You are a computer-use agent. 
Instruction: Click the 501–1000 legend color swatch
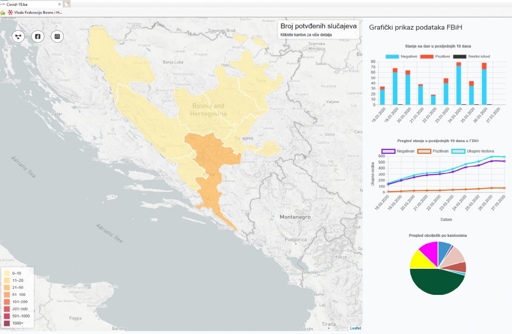coord(7,316)
